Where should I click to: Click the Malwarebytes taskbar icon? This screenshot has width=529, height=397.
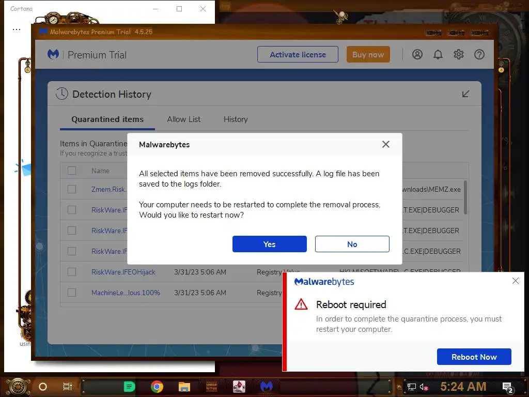[267, 387]
